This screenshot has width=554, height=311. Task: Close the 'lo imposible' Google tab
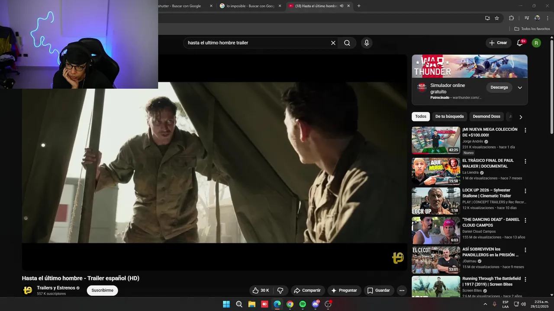pos(280,6)
